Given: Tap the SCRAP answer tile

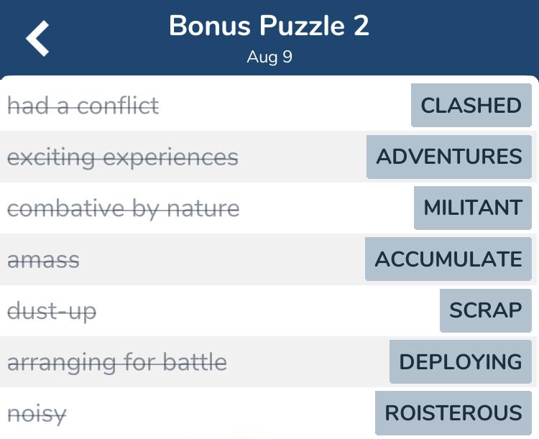Looking at the screenshot, I should point(486,310).
